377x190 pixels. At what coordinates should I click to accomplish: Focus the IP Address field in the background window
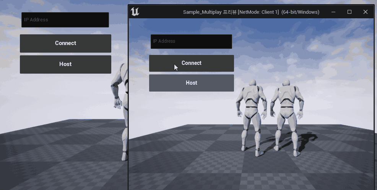coord(65,20)
